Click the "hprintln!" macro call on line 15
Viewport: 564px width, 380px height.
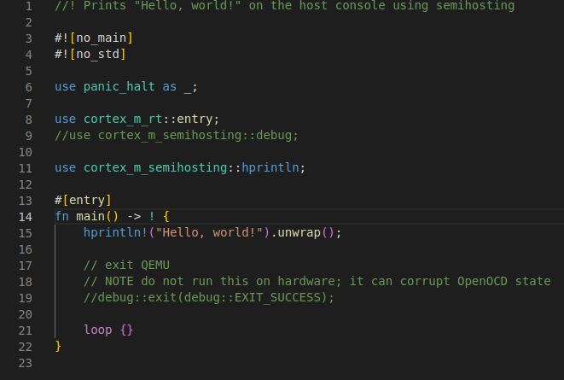(x=115, y=232)
